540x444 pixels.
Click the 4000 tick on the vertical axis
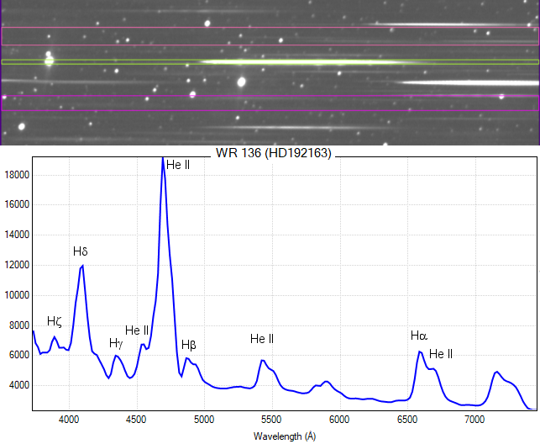[x=18, y=385]
